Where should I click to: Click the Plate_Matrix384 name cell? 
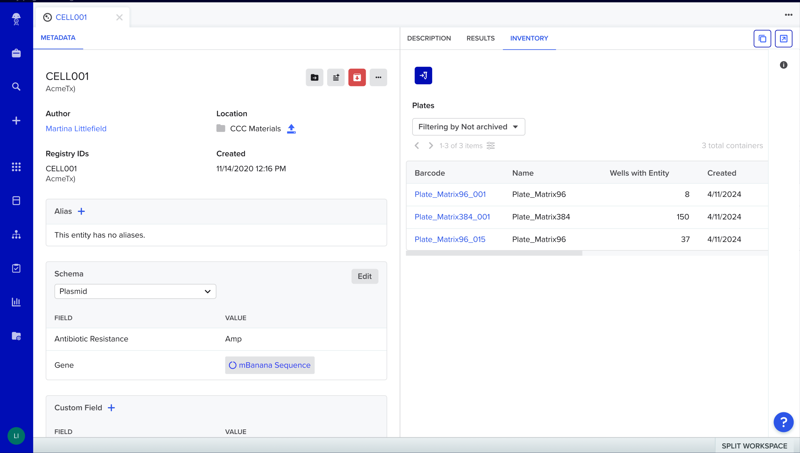(x=541, y=217)
